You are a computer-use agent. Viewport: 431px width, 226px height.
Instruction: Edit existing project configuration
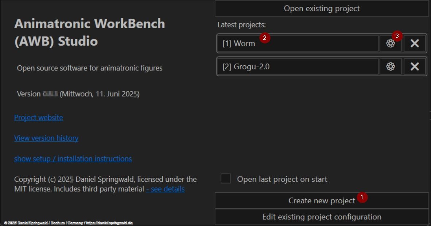coord(321,217)
